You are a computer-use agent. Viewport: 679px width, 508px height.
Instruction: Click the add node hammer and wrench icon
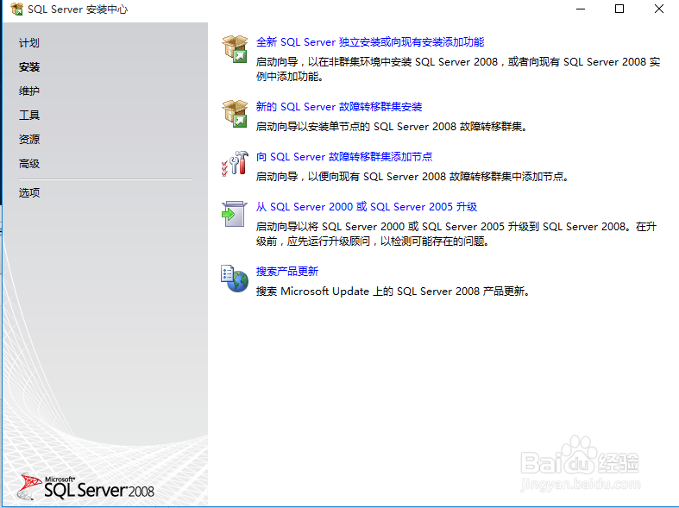pyautogui.click(x=235, y=164)
